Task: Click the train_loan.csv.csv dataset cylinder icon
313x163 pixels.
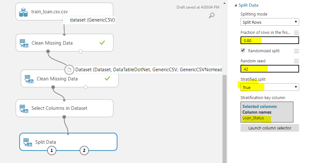Action: [23, 12]
